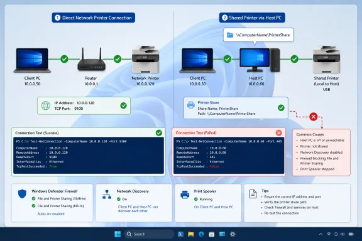
Task: Open the Settings gear on the taskbar
Action: tap(233, 234)
